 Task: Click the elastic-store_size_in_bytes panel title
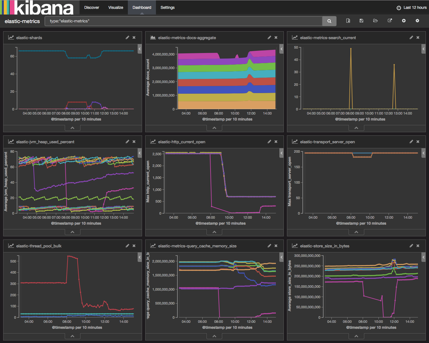pyautogui.click(x=325, y=246)
